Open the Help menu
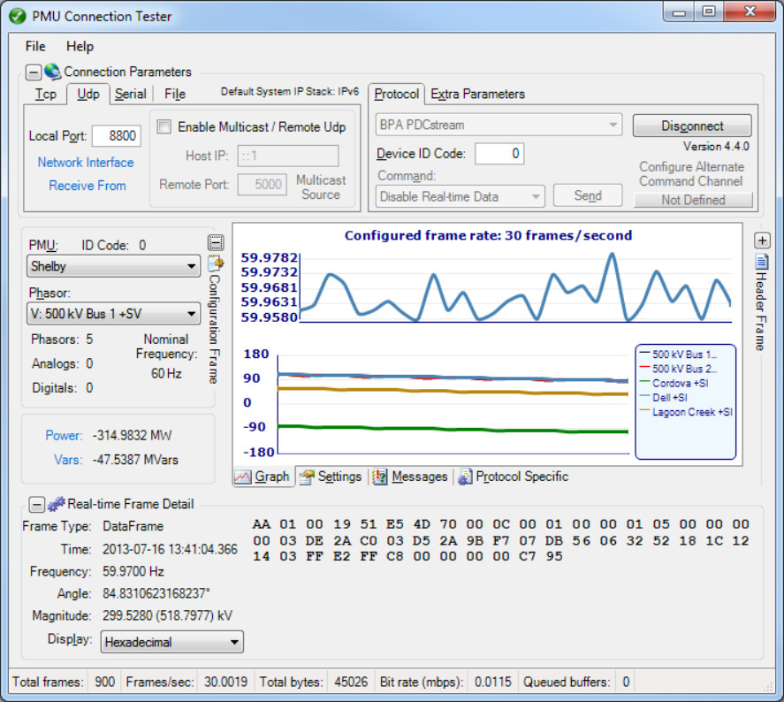784x702 pixels. pos(80,47)
